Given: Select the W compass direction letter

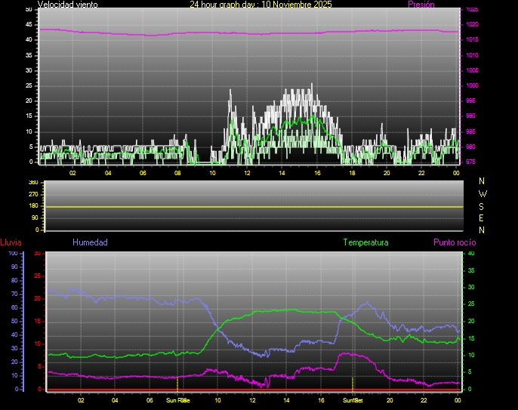Looking at the screenshot, I should [483, 193].
